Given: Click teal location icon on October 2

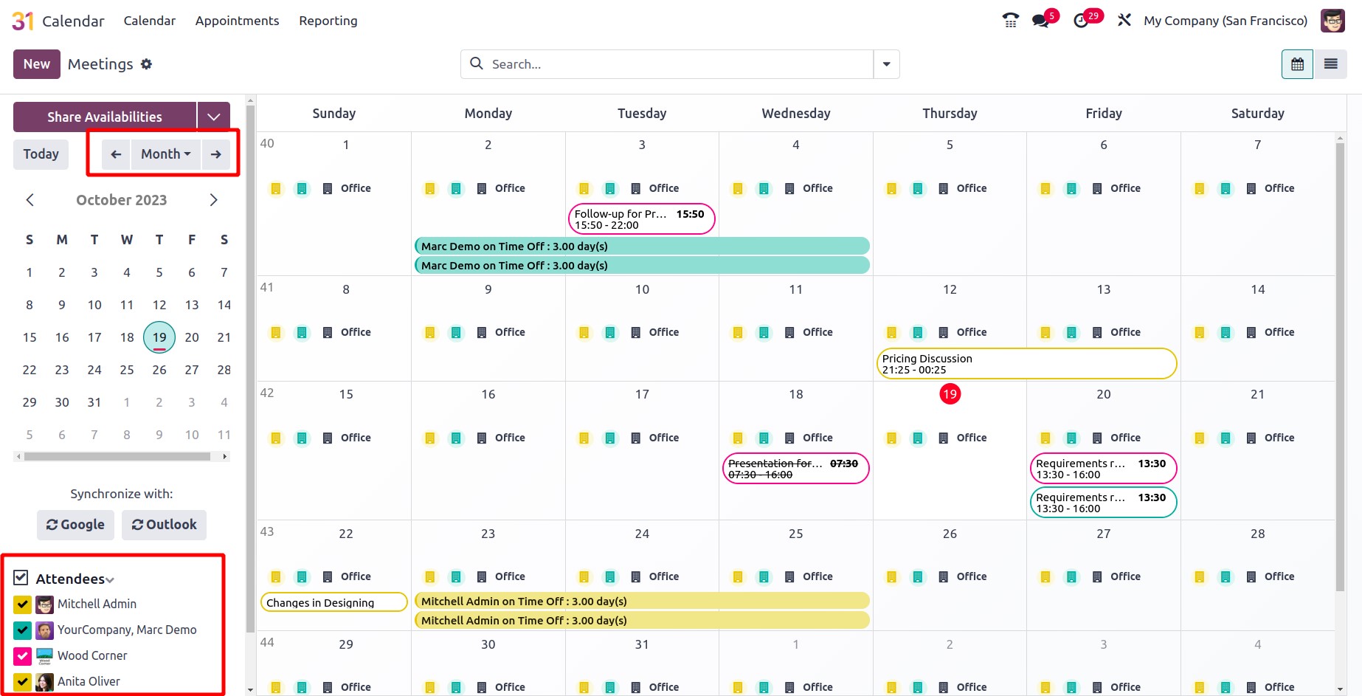Looking at the screenshot, I should point(456,189).
